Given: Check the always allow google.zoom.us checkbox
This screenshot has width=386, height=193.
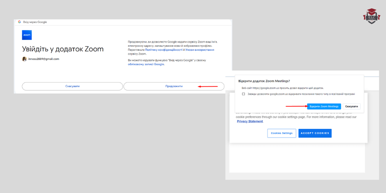Looking at the screenshot, I should (244, 94).
